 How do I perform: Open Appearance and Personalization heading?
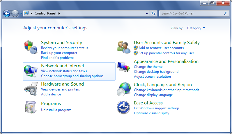tap(166, 61)
